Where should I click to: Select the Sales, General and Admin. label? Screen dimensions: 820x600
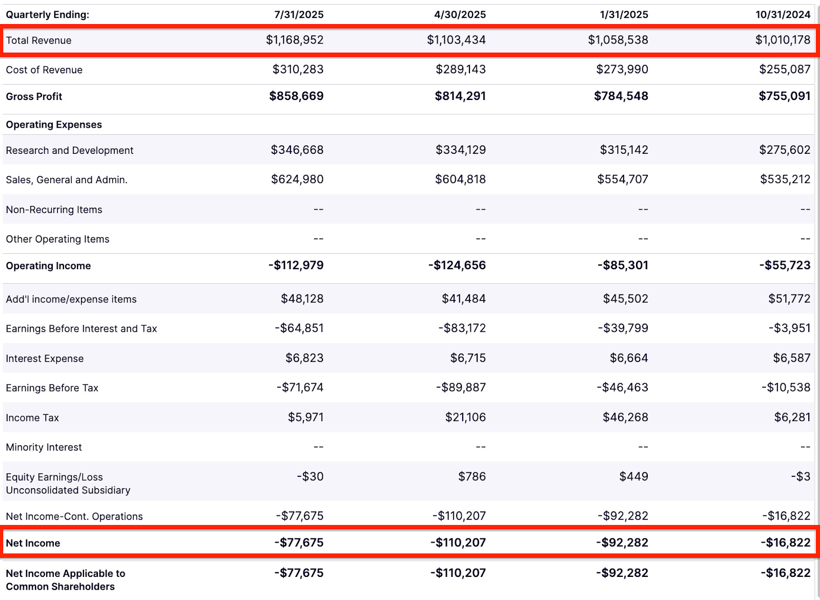pos(67,180)
